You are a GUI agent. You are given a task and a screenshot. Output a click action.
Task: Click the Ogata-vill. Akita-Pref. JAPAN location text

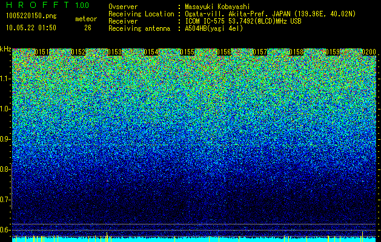coord(270,14)
